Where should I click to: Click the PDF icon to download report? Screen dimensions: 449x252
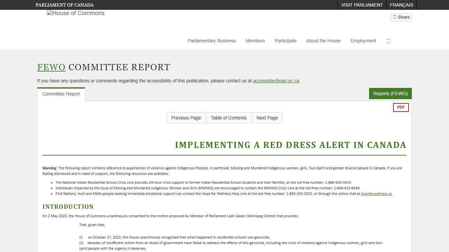coord(401,107)
